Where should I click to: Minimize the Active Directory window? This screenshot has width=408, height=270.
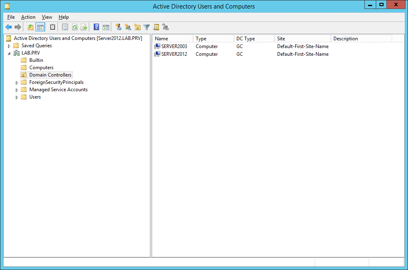tap(370, 4)
